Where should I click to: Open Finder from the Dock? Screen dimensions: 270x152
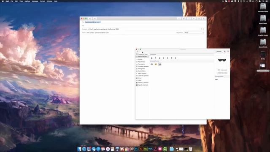[x=79, y=149]
